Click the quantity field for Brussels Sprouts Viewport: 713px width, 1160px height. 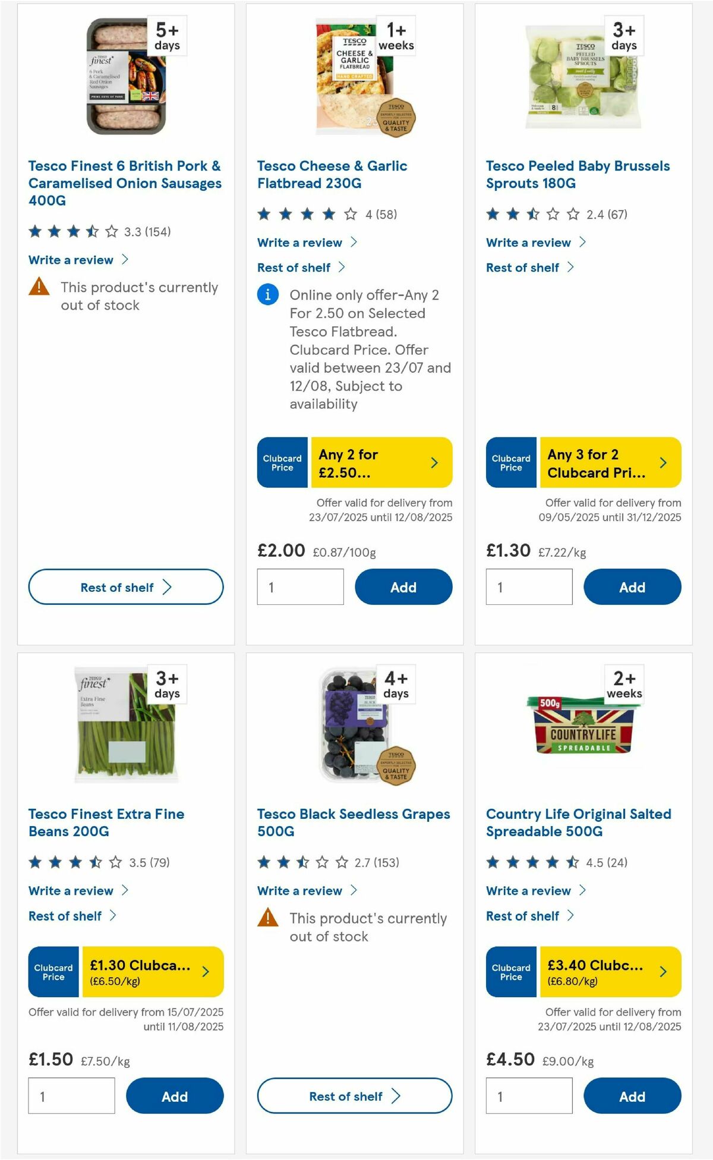click(528, 587)
